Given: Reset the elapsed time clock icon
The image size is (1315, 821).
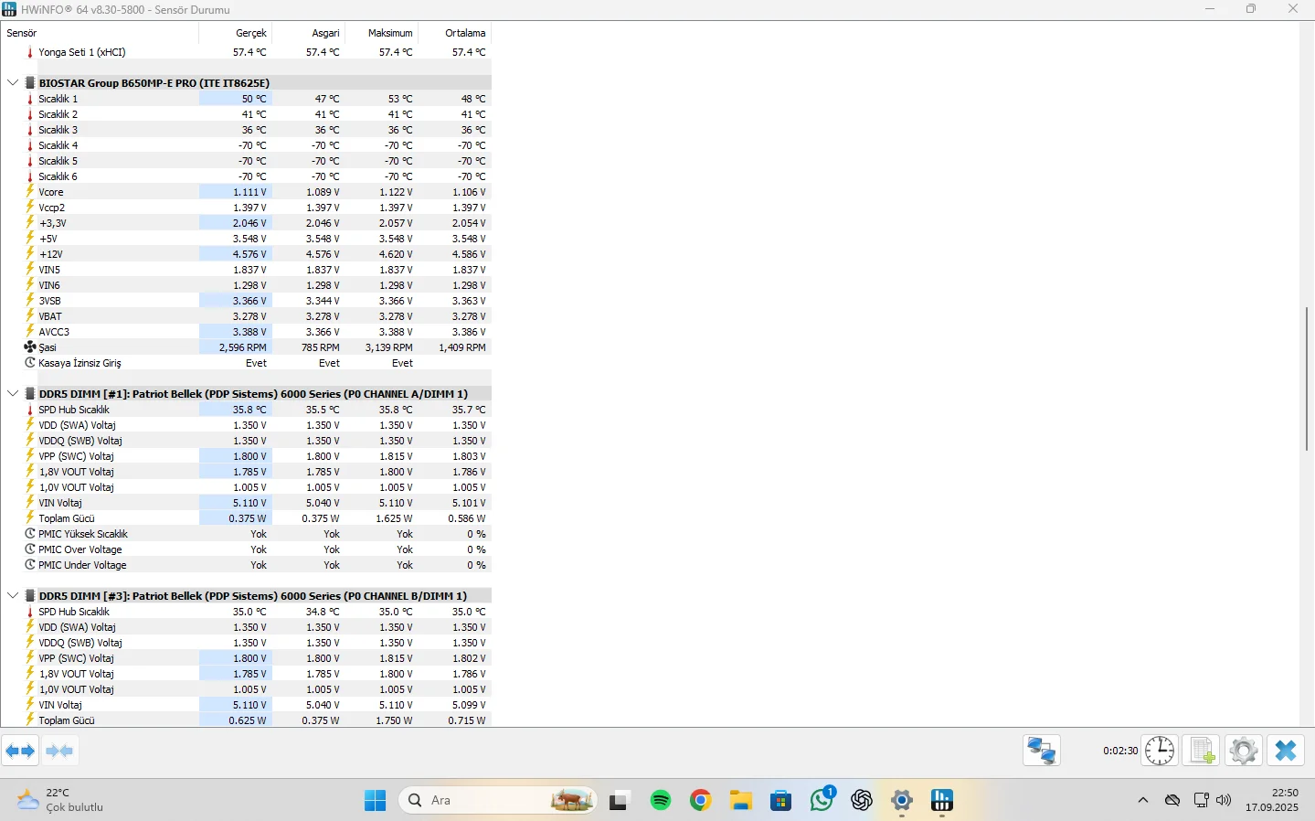Looking at the screenshot, I should [x=1160, y=751].
